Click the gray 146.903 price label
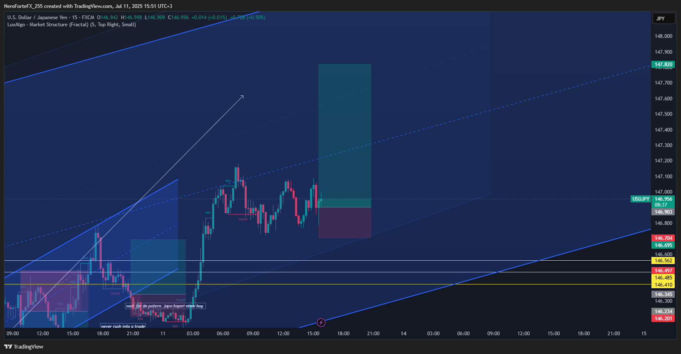Screen dimensions: 681x354 (x=663, y=212)
